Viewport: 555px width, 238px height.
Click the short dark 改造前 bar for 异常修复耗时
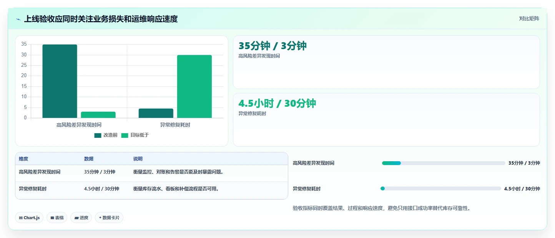156,113
